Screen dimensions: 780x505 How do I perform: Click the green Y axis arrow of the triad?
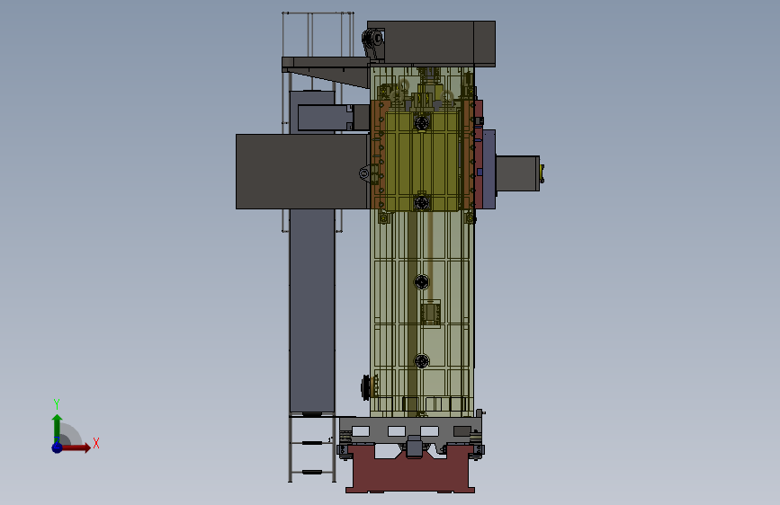coord(57,428)
